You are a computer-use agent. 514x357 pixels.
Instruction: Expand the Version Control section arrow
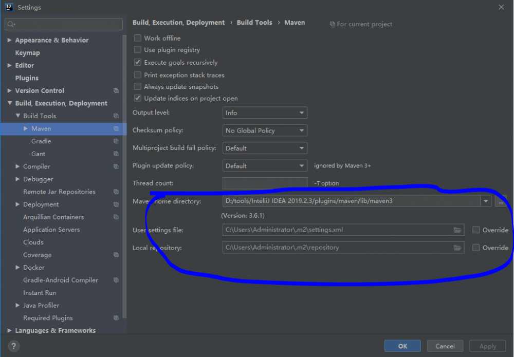[9, 90]
